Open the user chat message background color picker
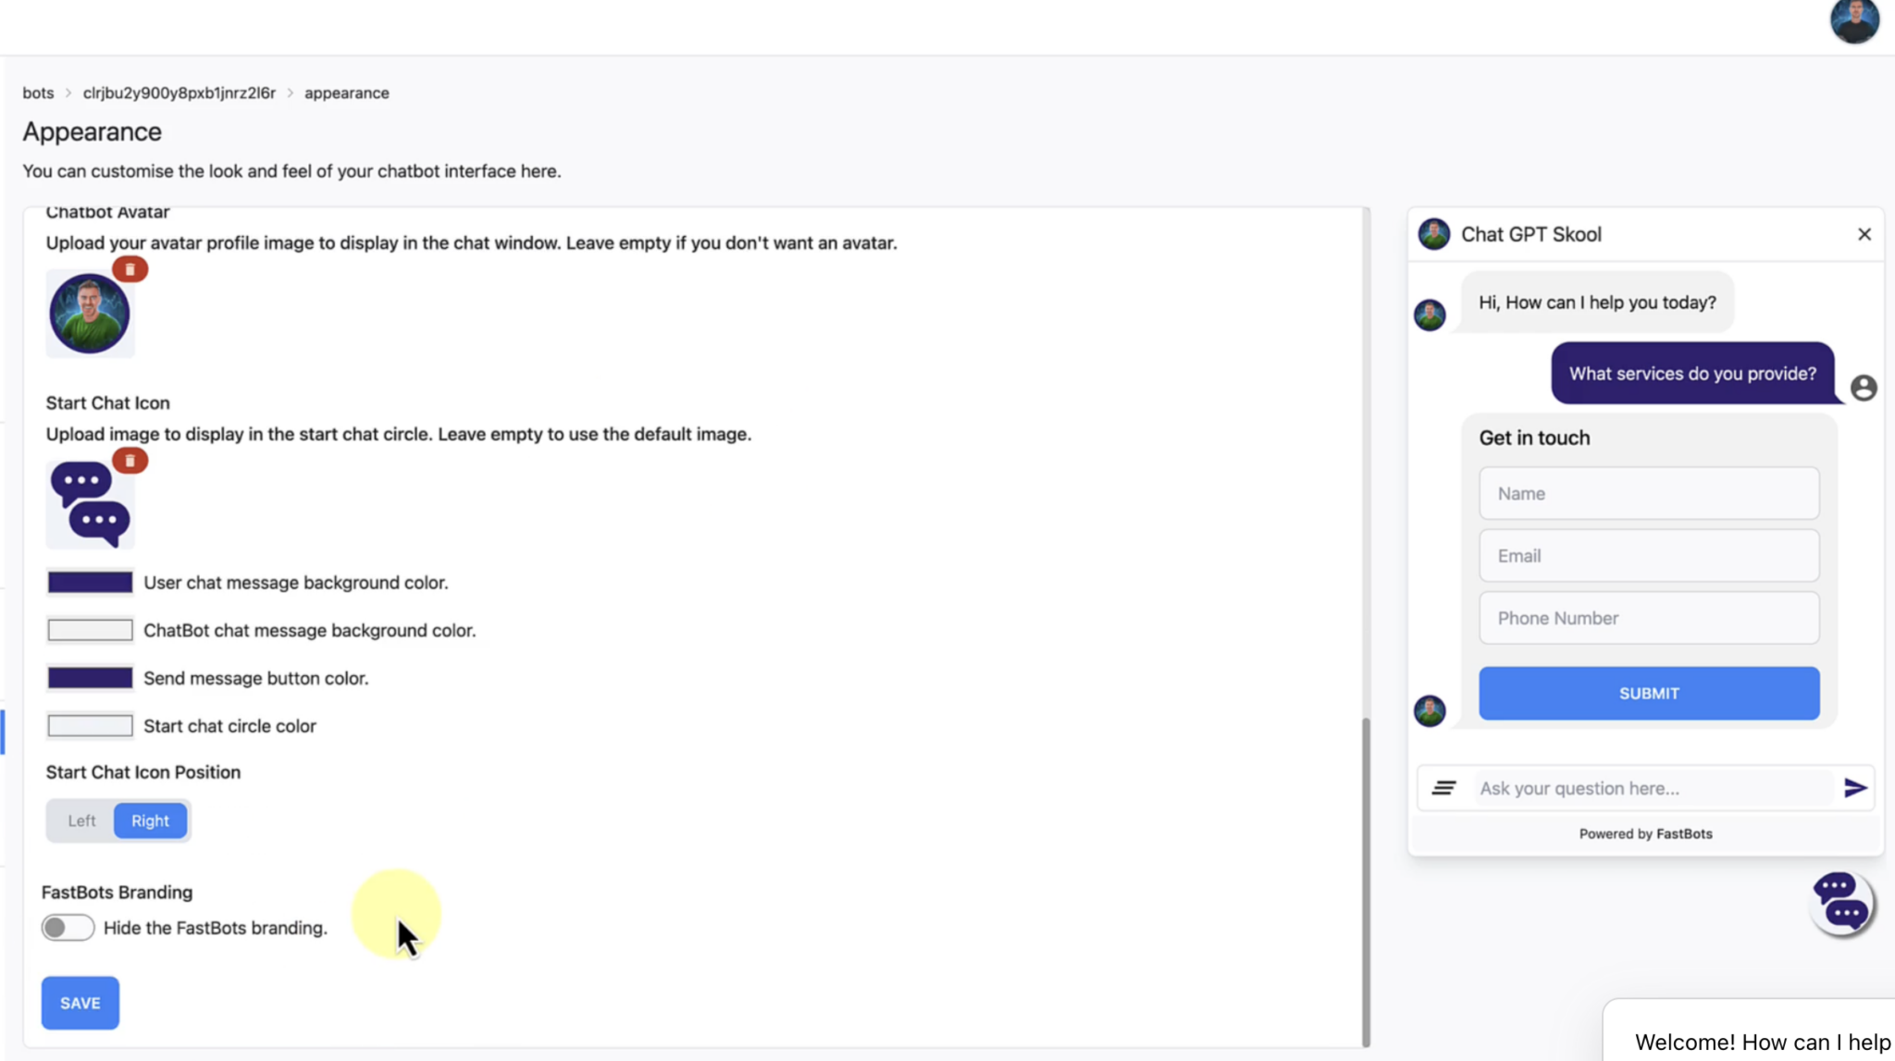 point(89,582)
